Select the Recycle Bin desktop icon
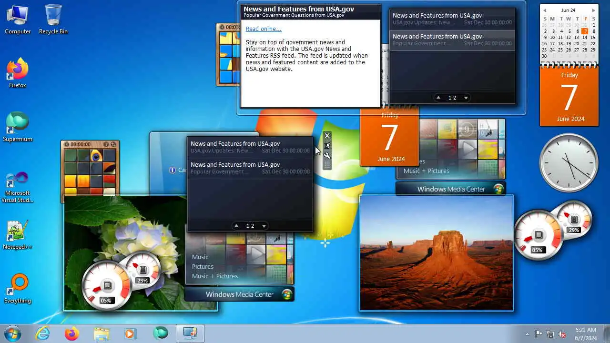The width and height of the screenshot is (610, 343). click(53, 20)
